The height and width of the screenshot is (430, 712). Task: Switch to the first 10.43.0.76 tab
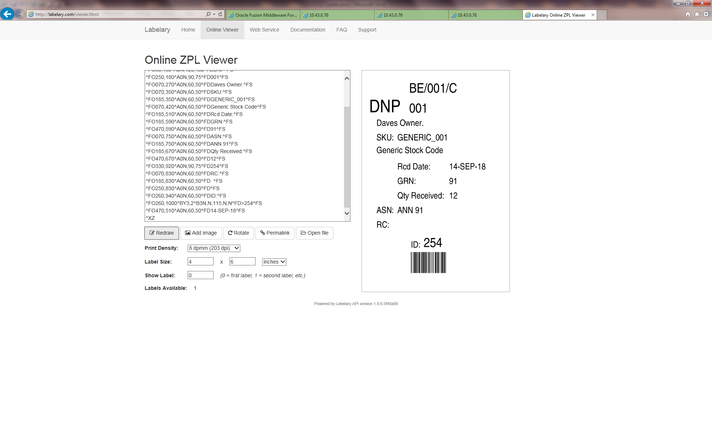click(x=337, y=15)
